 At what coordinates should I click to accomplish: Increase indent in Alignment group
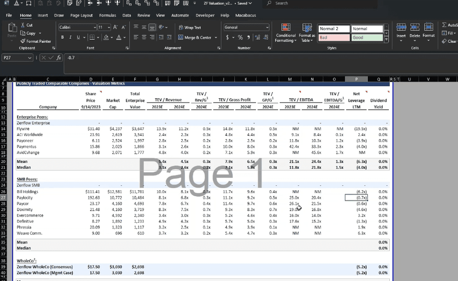[x=169, y=38]
